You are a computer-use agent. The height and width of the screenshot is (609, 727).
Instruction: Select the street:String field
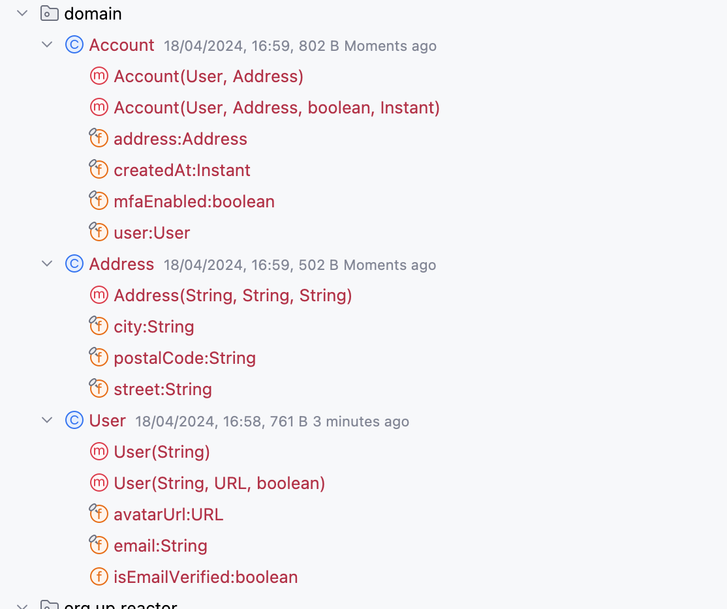(x=162, y=389)
